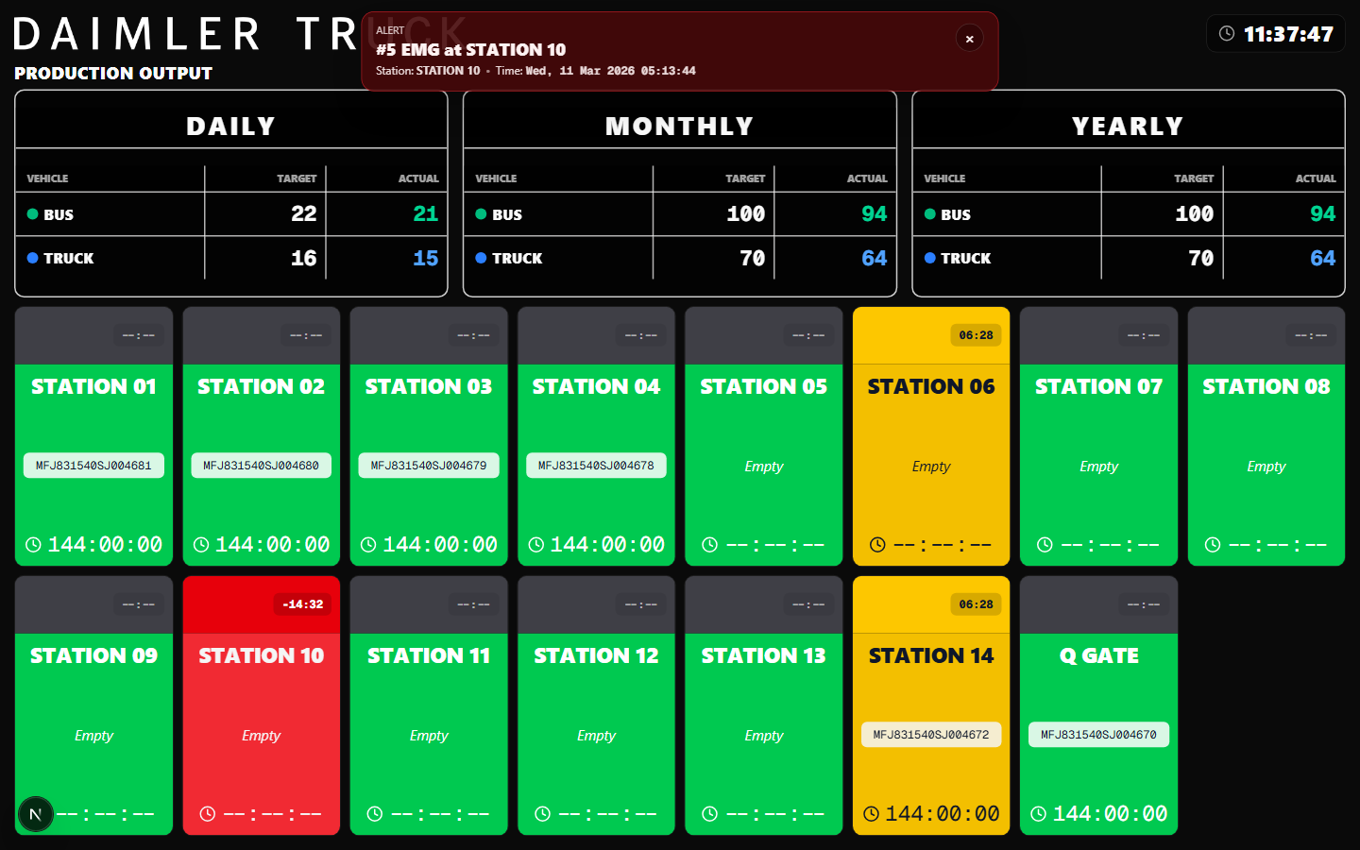This screenshot has width=1360, height=850.
Task: Click the DAILY table heading
Action: [231, 126]
